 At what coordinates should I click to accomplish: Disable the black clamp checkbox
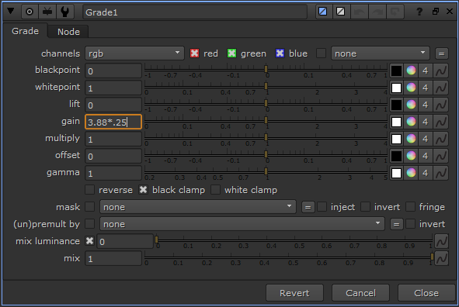pyautogui.click(x=143, y=190)
